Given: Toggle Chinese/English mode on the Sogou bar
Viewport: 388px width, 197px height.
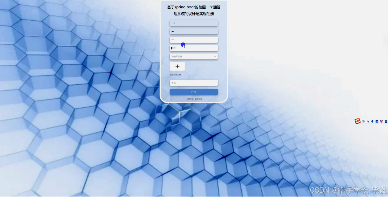Looking at the screenshot, I should (363, 122).
